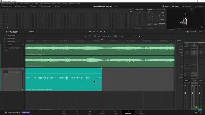Click the A1 main bus assign button
Viewport: 205px width, 115px height.
185,74
